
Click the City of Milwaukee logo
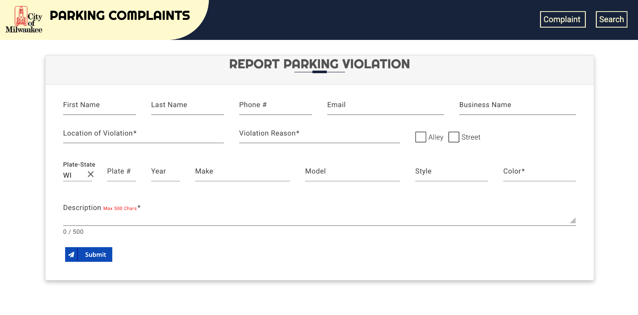(x=24, y=20)
